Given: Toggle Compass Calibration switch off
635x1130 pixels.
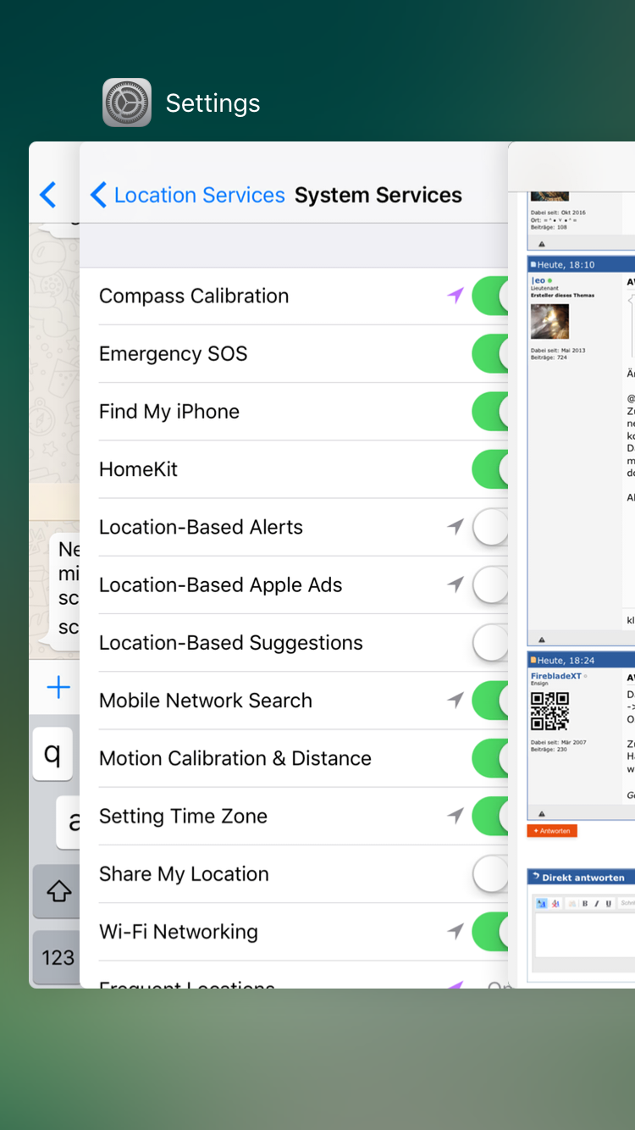Looking at the screenshot, I should tap(490, 296).
